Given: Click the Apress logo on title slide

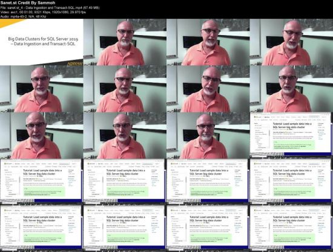Looking at the screenshot, I should [x=74, y=63].
